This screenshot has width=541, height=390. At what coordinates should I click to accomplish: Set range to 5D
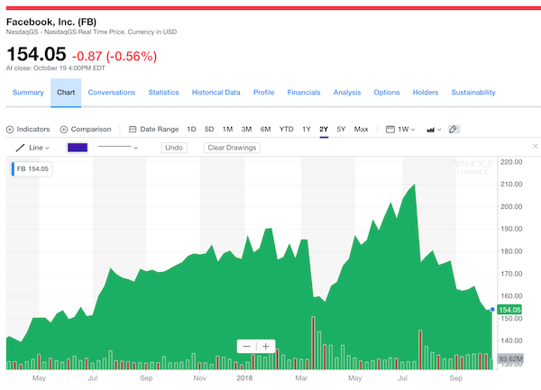click(209, 129)
